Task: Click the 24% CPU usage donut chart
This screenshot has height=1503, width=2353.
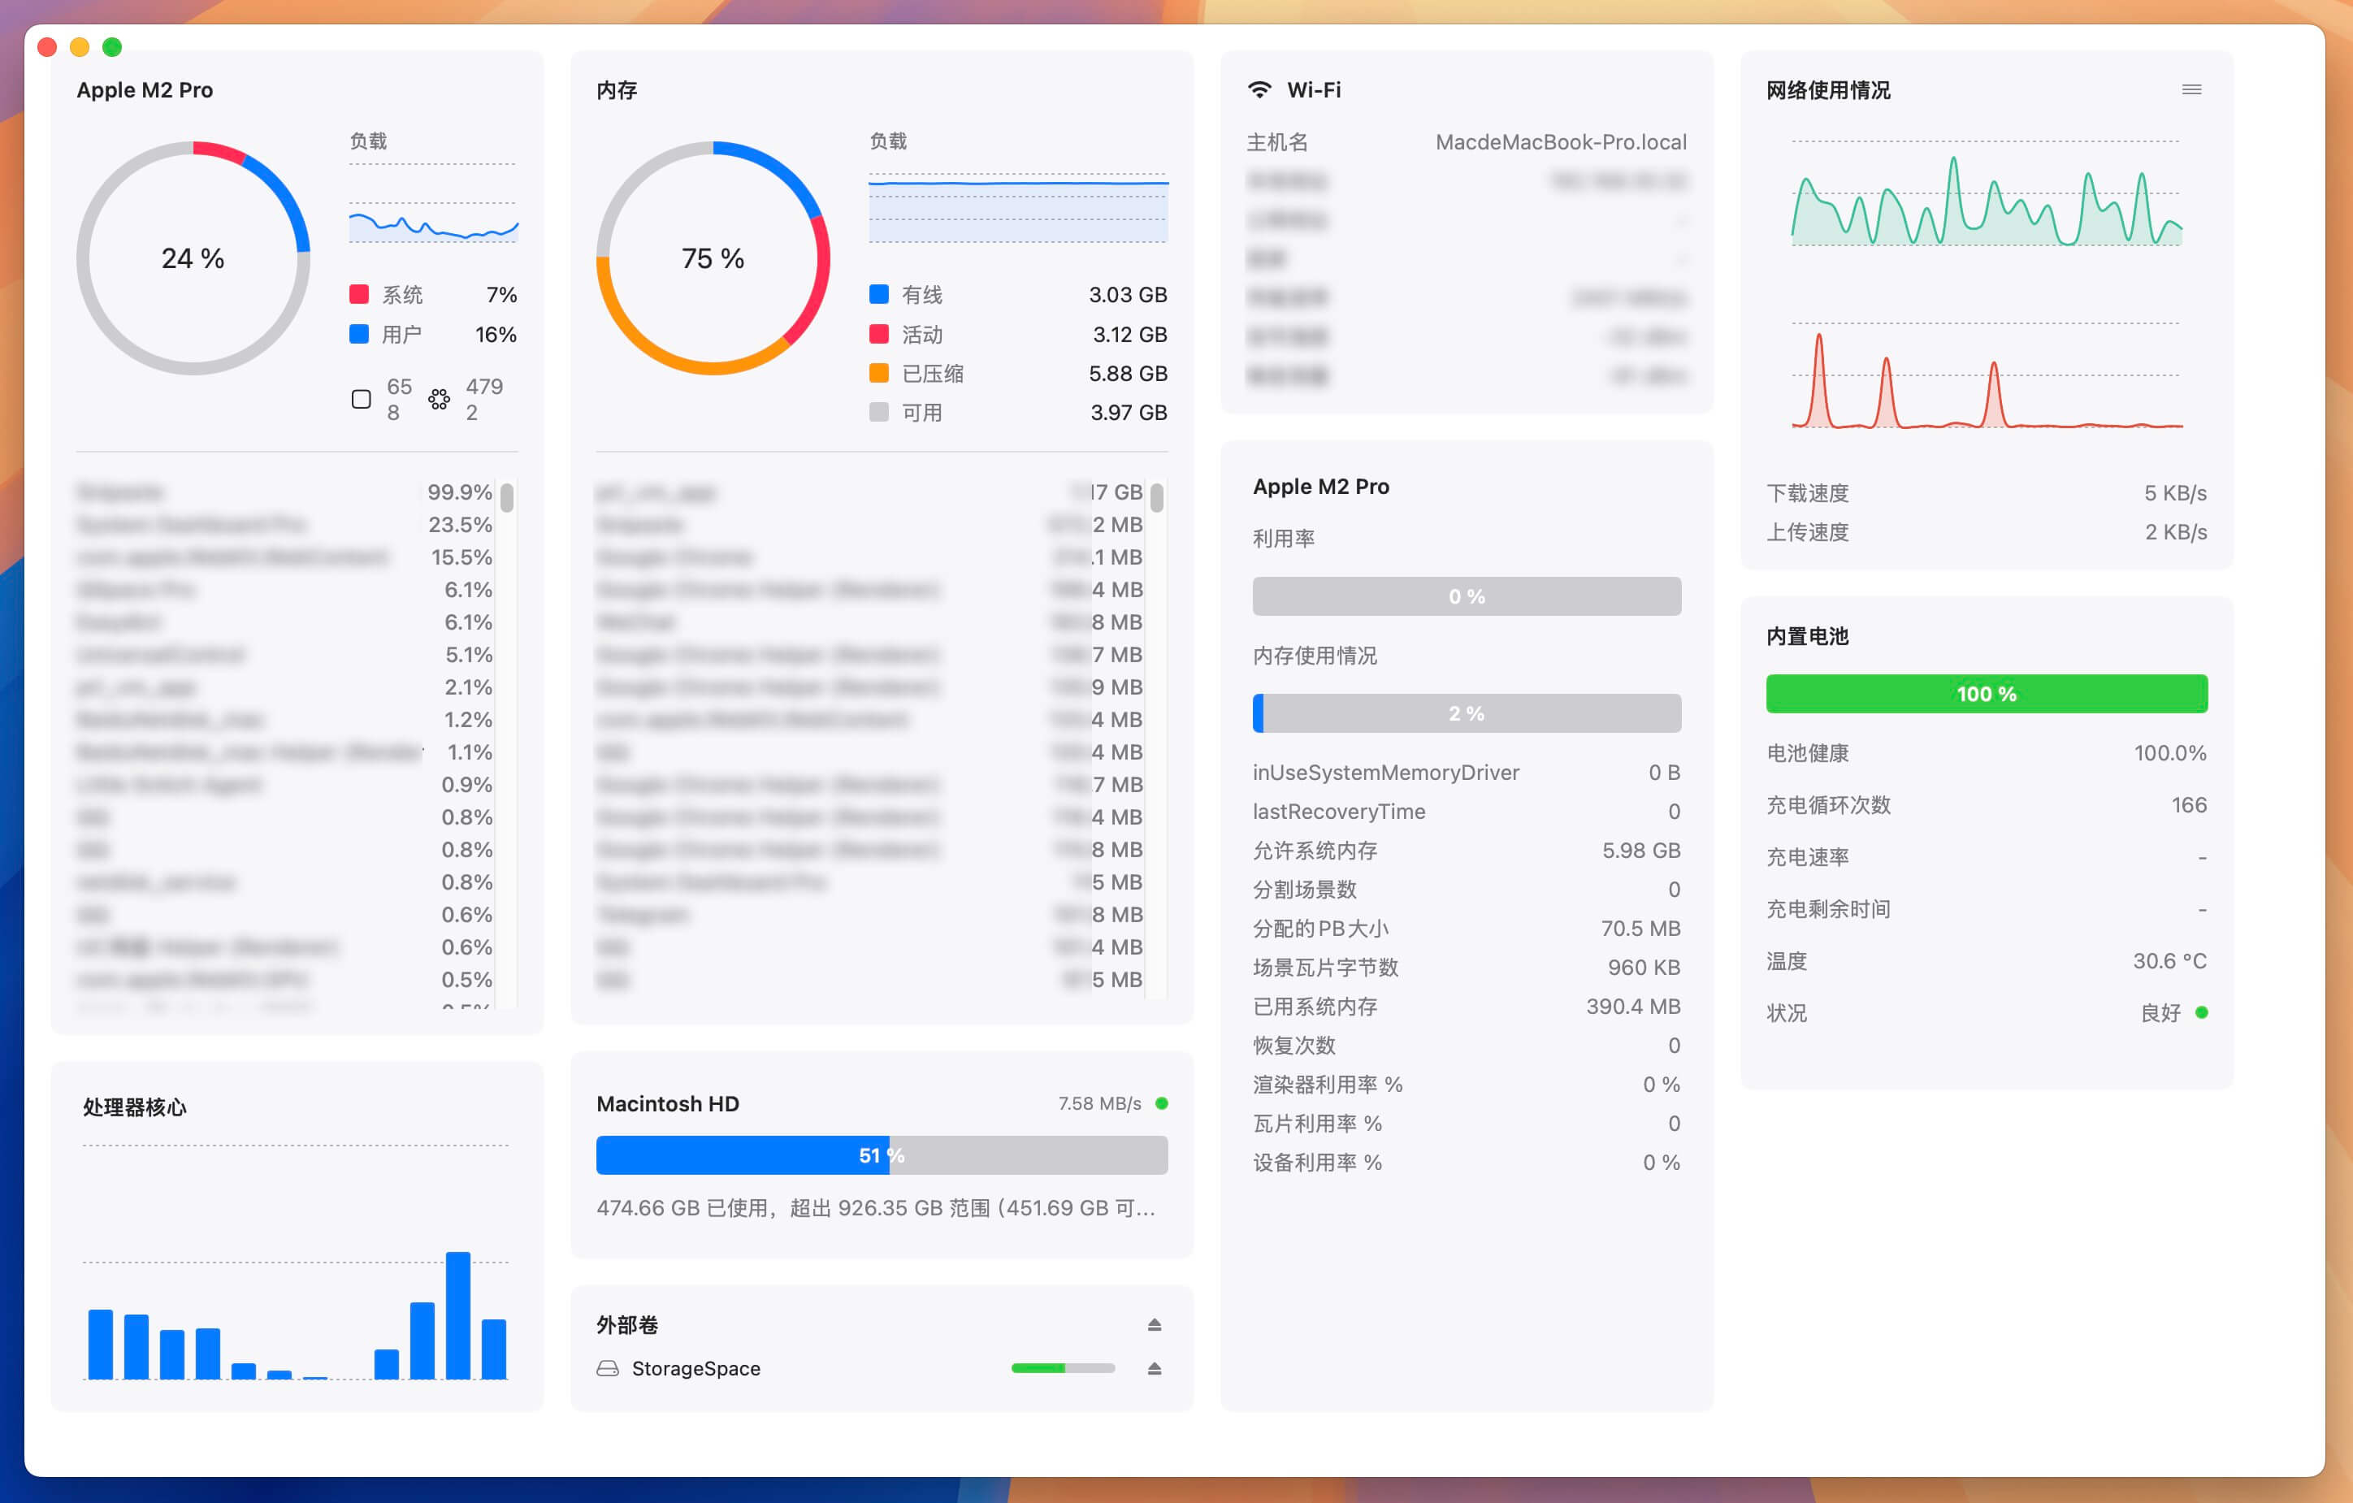Action: 193,259
